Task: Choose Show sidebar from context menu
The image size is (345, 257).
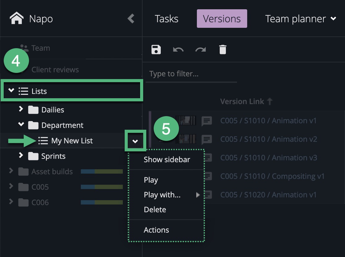Action: [167, 160]
